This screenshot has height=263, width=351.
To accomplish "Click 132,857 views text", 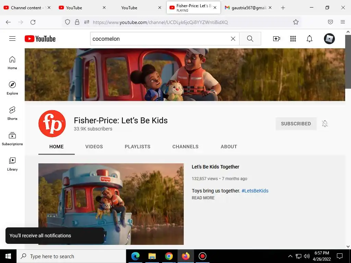I will [205, 179].
